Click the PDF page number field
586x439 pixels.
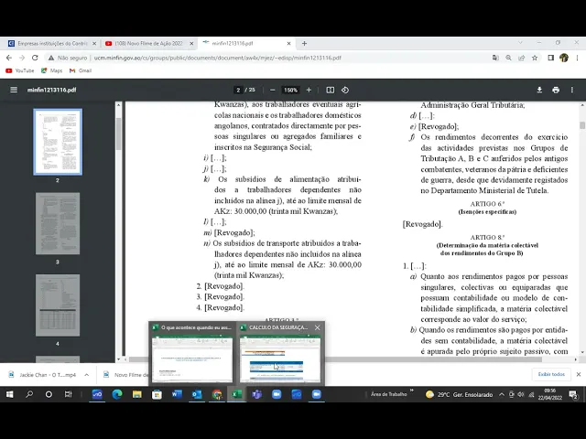click(x=238, y=90)
